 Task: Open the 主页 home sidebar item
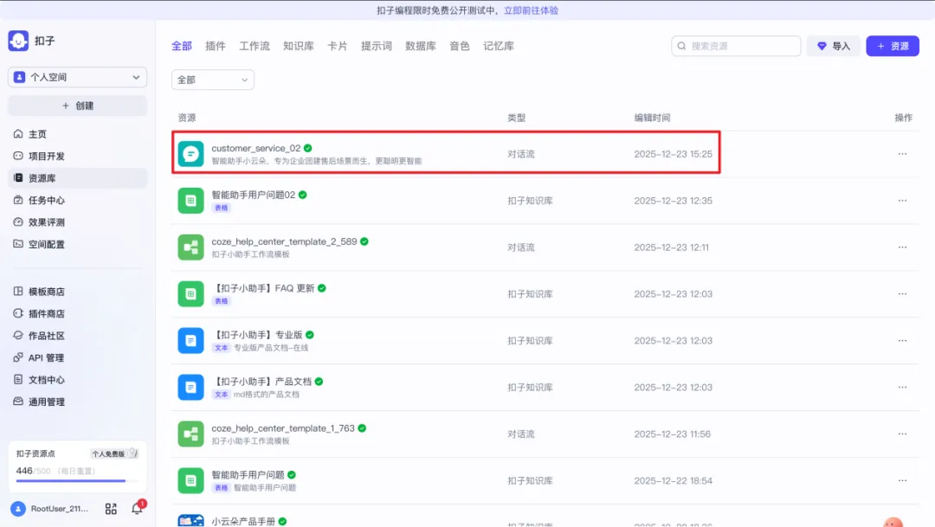click(78, 134)
